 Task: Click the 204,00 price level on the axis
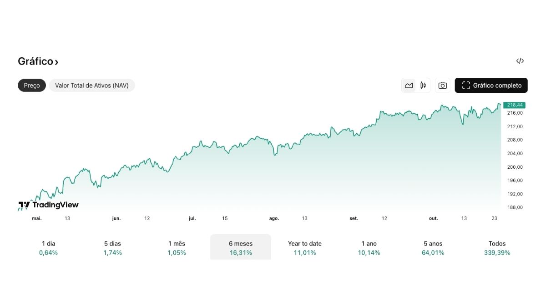(x=515, y=153)
